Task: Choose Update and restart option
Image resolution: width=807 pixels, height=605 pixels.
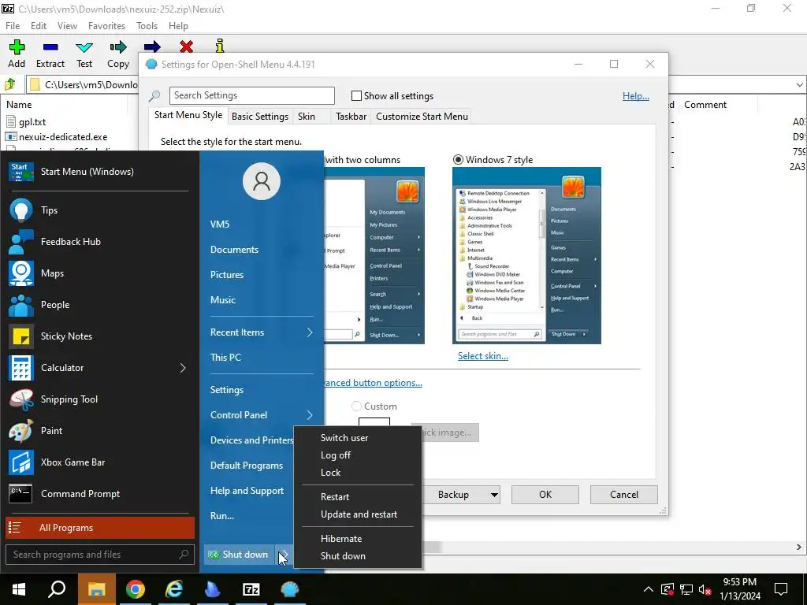Action: (x=358, y=514)
